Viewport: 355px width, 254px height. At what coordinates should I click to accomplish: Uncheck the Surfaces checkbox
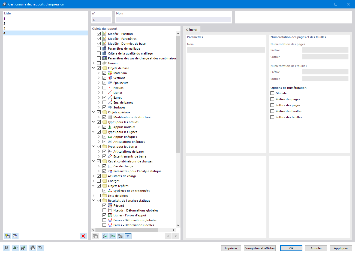pos(104,107)
